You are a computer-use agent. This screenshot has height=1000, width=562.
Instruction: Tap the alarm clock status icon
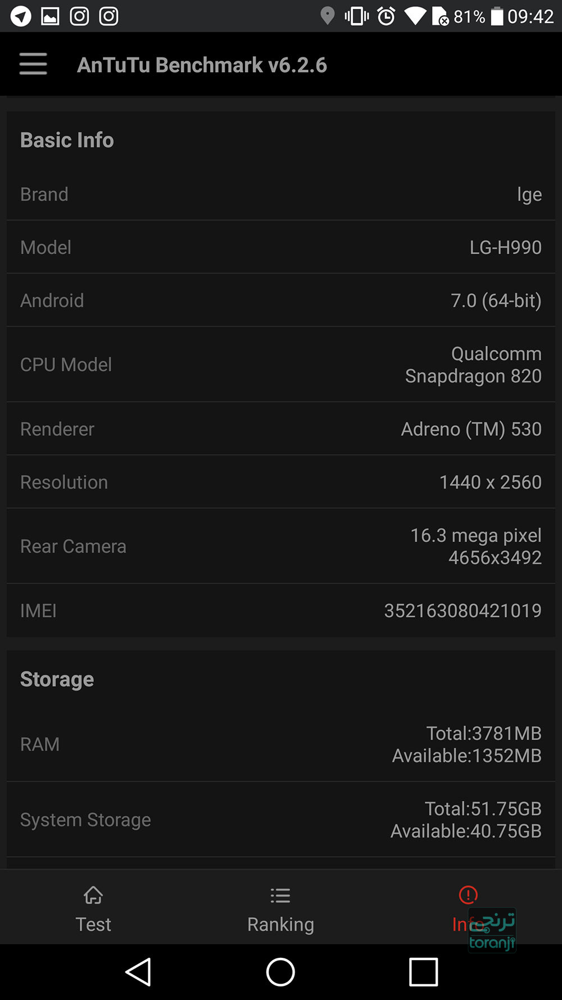[386, 16]
